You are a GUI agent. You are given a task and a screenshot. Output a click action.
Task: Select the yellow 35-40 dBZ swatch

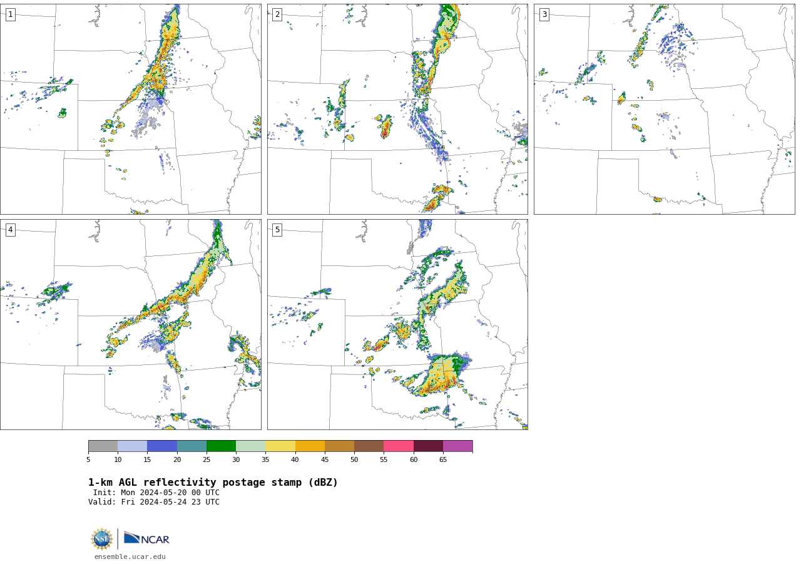tap(280, 446)
